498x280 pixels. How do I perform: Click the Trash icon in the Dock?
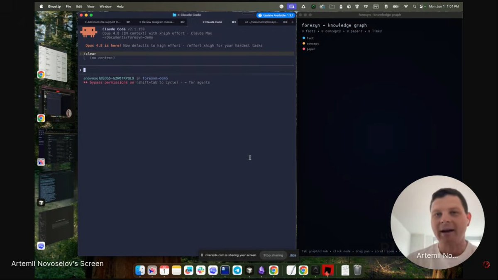pos(358,270)
